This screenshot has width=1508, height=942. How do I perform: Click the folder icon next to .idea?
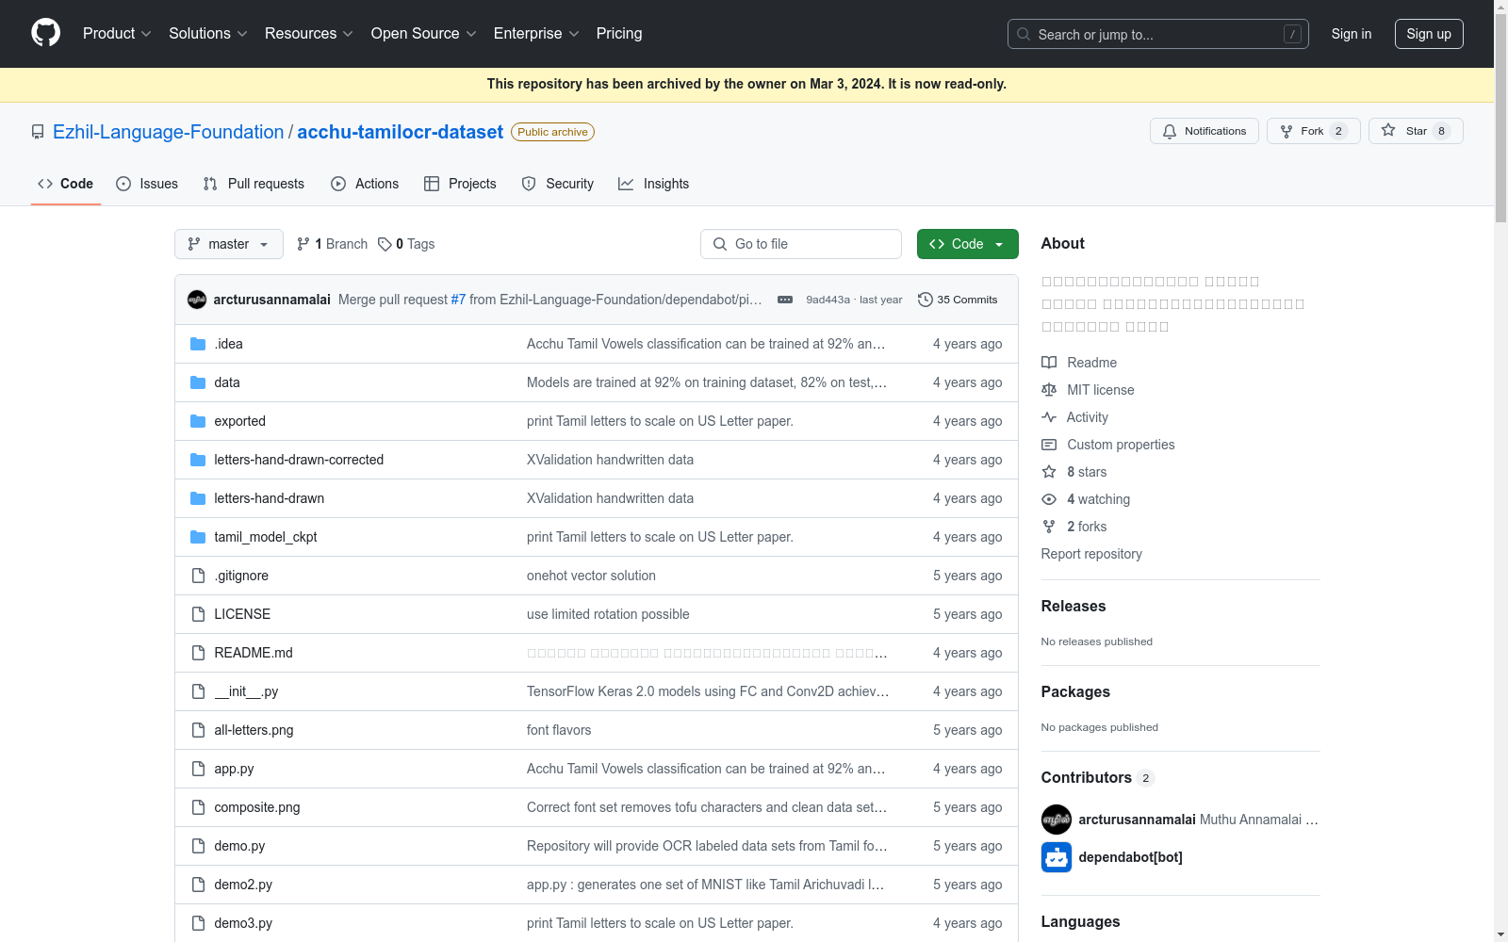pyautogui.click(x=198, y=344)
